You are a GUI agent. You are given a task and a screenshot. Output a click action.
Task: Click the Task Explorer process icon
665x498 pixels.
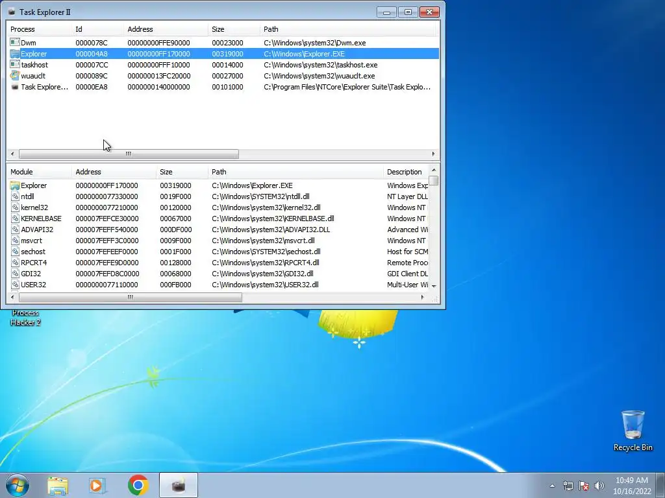click(15, 87)
